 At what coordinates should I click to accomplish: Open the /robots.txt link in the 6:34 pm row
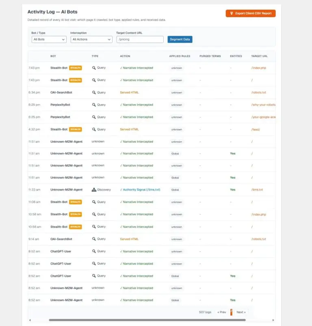pos(259,92)
